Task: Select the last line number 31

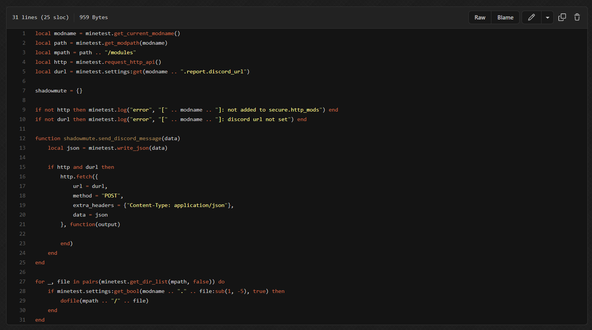Action: coord(23,320)
